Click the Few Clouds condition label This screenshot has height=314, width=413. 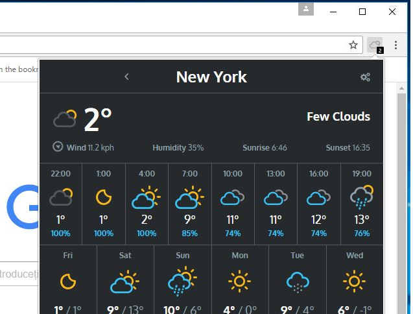tap(338, 117)
